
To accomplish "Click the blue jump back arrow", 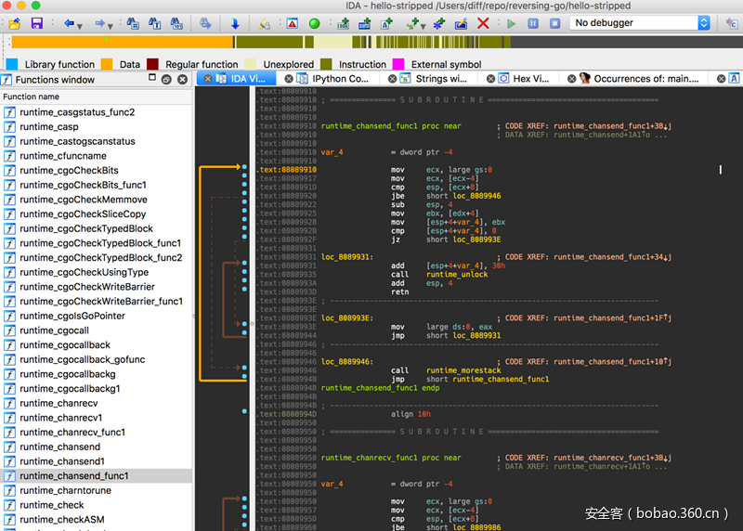I will 68,23.
